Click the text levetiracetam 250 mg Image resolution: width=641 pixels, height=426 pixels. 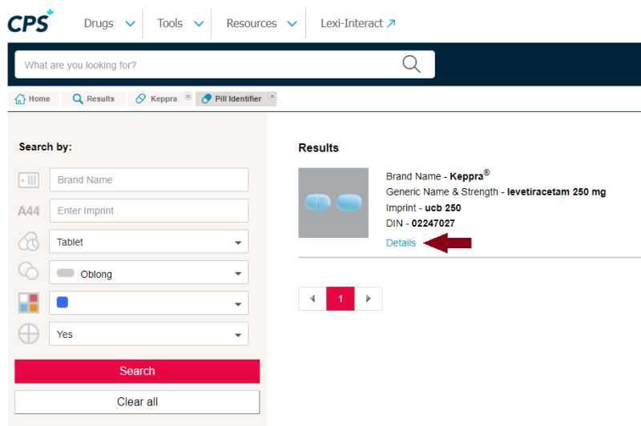(x=556, y=192)
